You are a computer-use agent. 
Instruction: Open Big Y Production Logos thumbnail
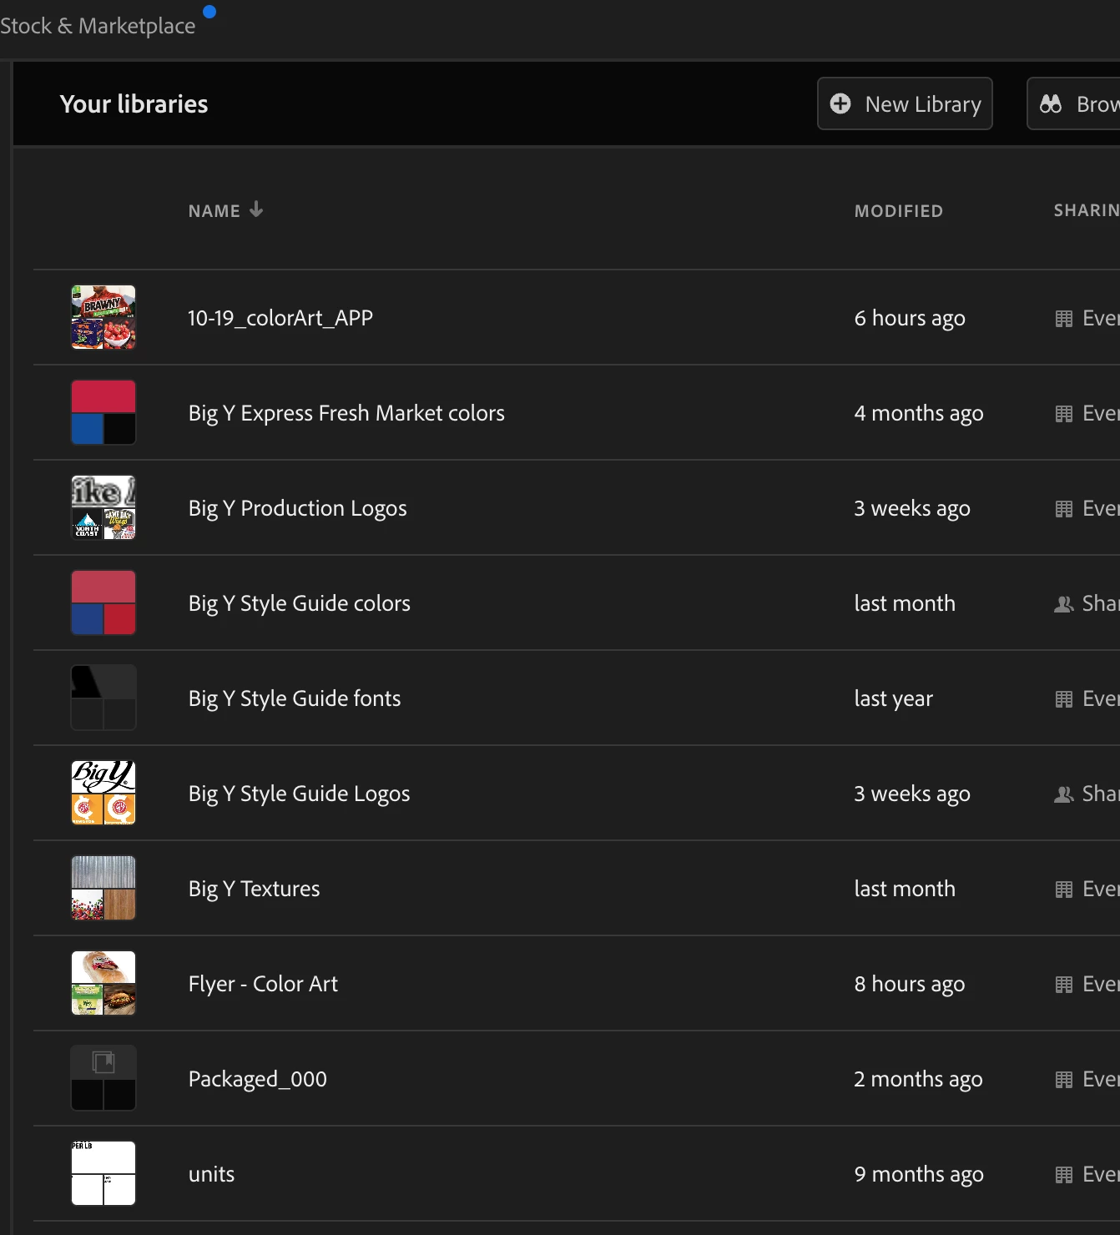tap(103, 507)
